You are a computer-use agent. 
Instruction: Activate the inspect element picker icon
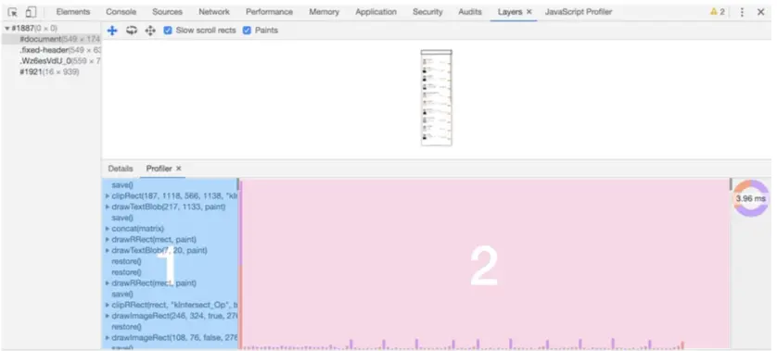pyautogui.click(x=13, y=12)
